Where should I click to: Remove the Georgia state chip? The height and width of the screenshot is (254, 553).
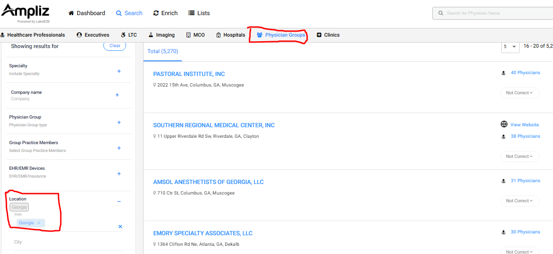39,223
